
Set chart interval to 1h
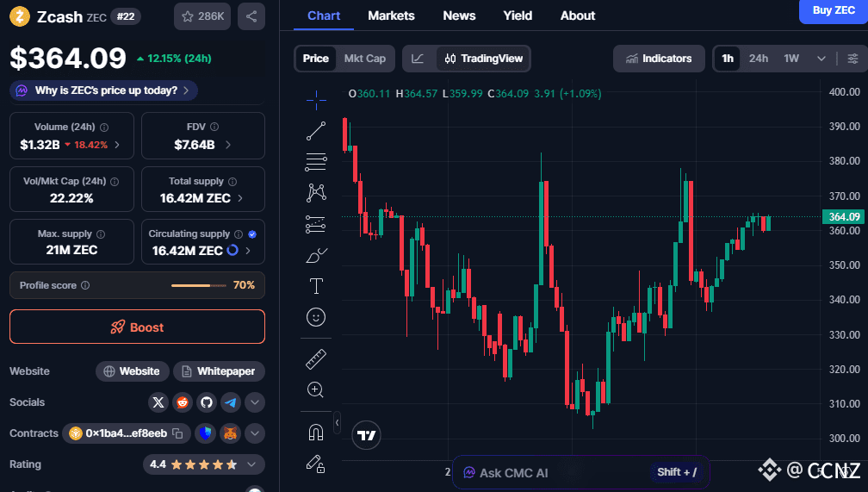click(x=728, y=59)
